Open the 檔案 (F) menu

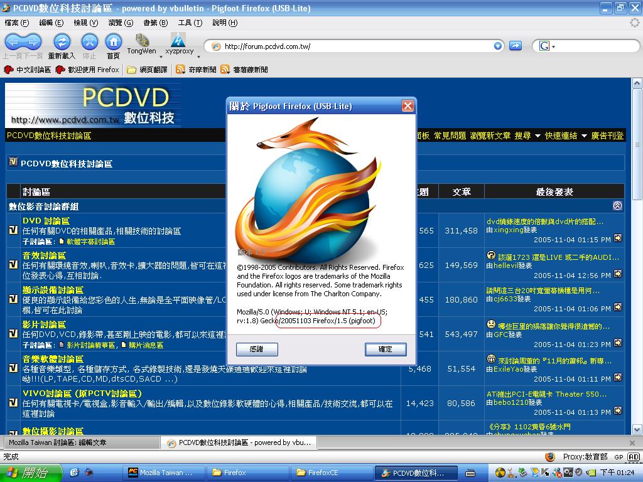coord(17,23)
